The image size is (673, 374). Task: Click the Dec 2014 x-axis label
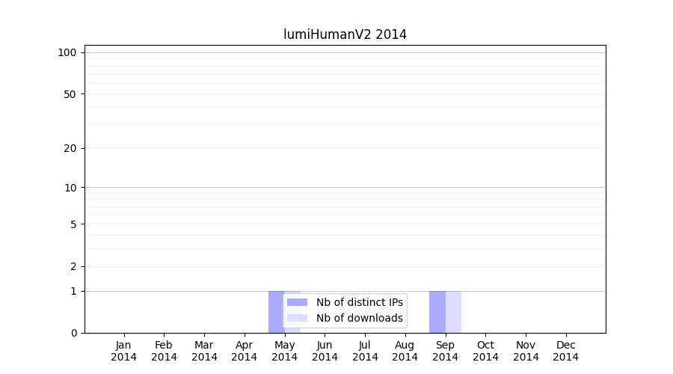(x=565, y=351)
